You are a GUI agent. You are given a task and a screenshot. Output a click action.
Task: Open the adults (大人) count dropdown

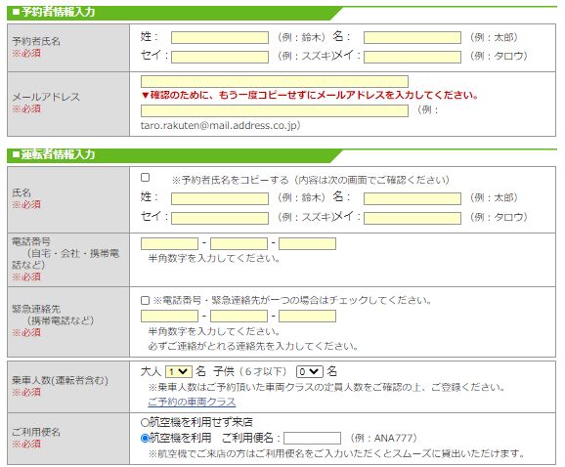178,371
